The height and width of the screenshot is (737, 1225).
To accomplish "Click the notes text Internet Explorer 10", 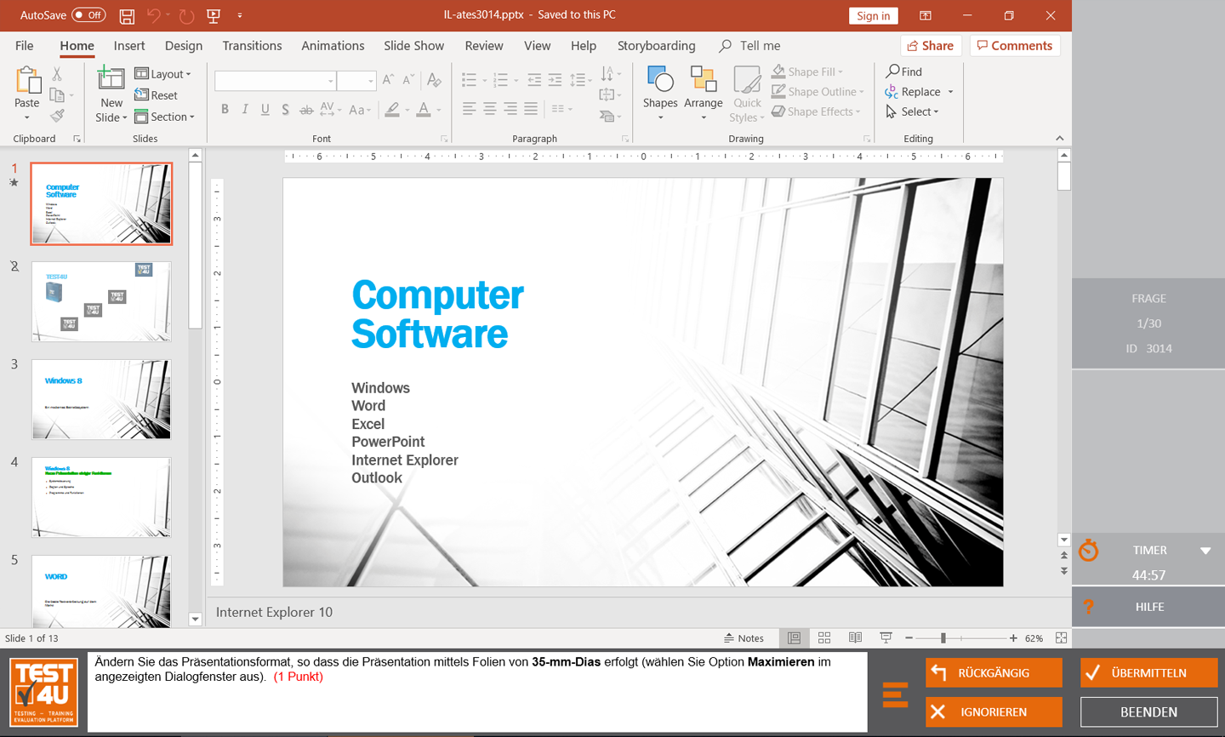I will click(x=274, y=612).
